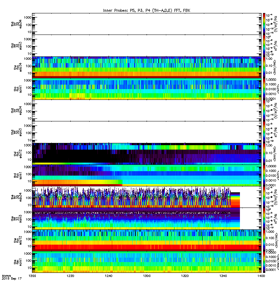The width and height of the screenshot is (279, 297).
Task: Select the the fbk scm1 spectrogram panel
Action: click(147, 262)
